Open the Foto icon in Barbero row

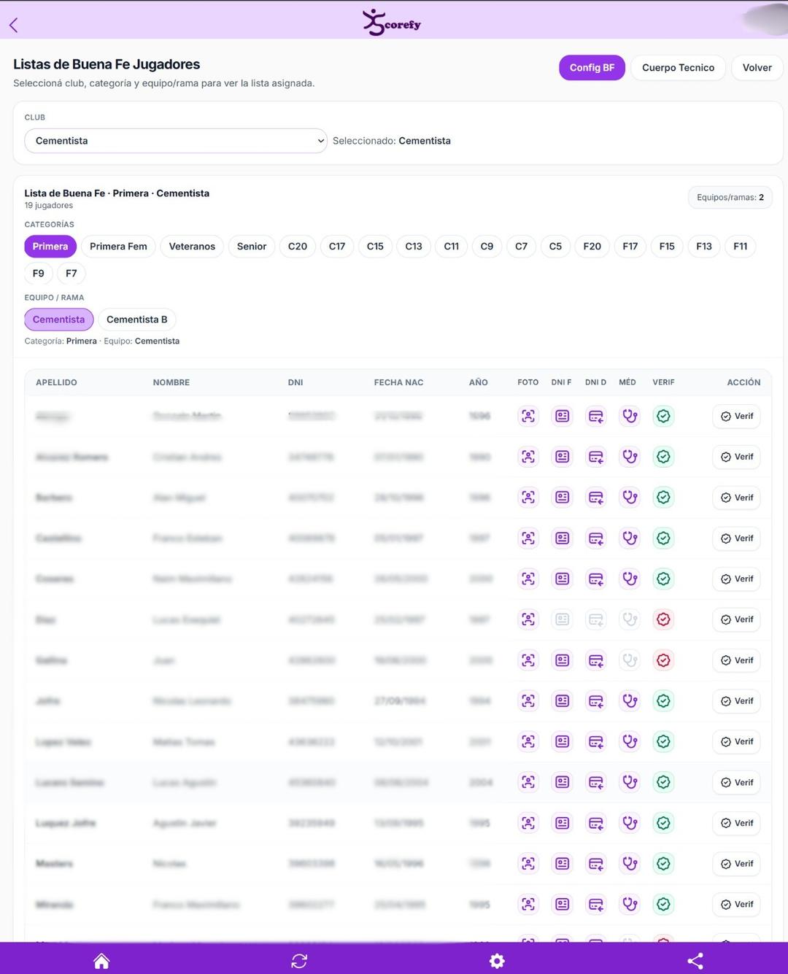pos(528,498)
